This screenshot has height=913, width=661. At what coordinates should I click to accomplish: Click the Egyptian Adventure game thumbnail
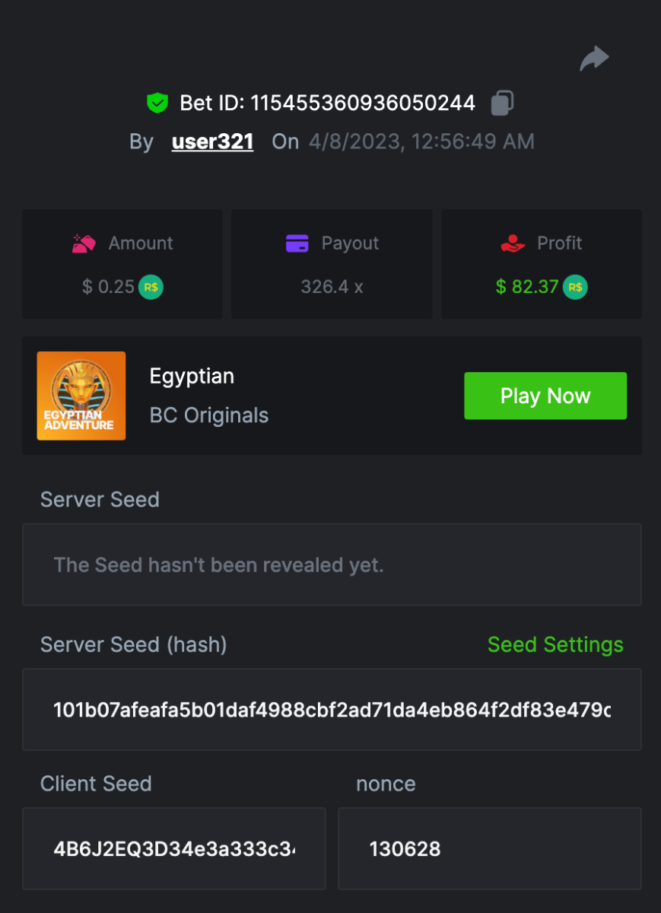coord(81,396)
